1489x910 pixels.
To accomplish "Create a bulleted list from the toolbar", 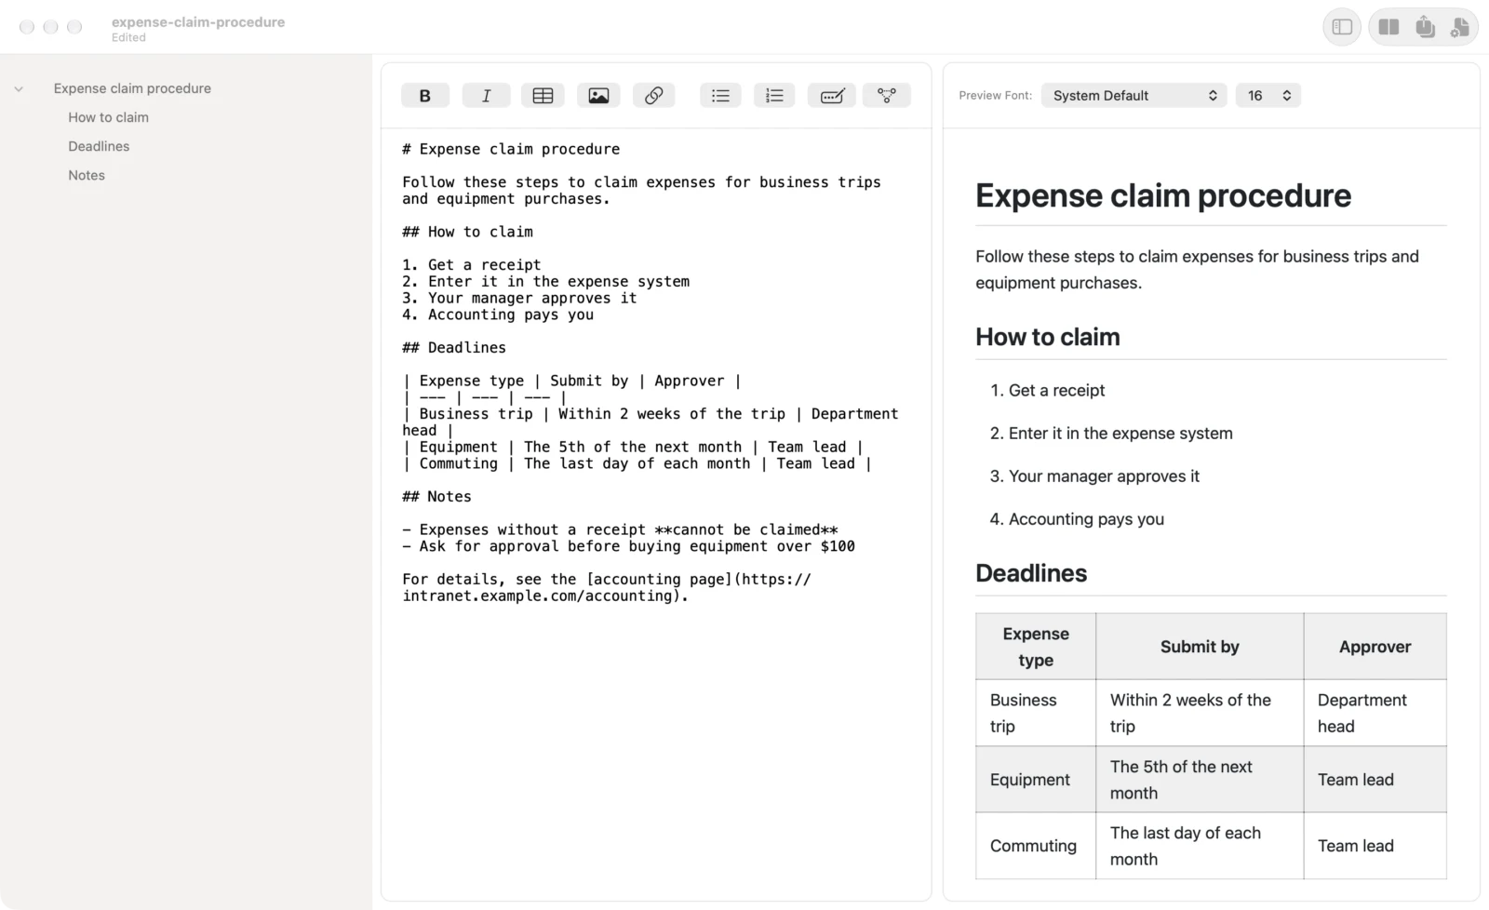I will coord(720,95).
